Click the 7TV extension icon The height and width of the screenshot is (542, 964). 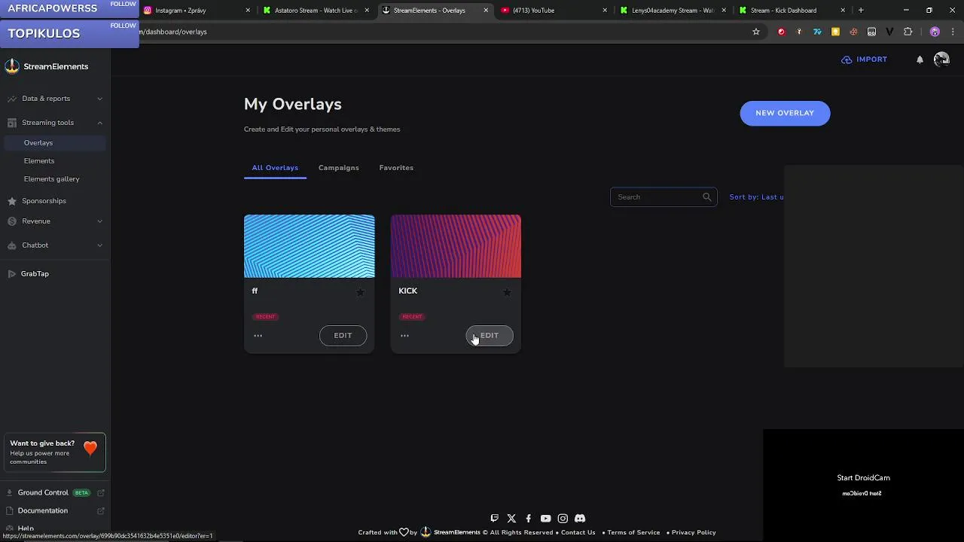tap(817, 32)
